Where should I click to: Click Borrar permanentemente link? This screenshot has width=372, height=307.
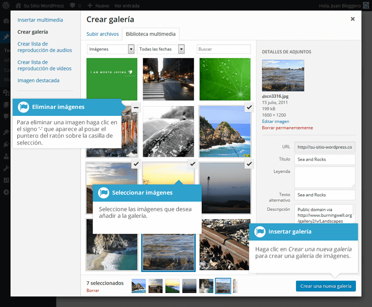tap(287, 128)
